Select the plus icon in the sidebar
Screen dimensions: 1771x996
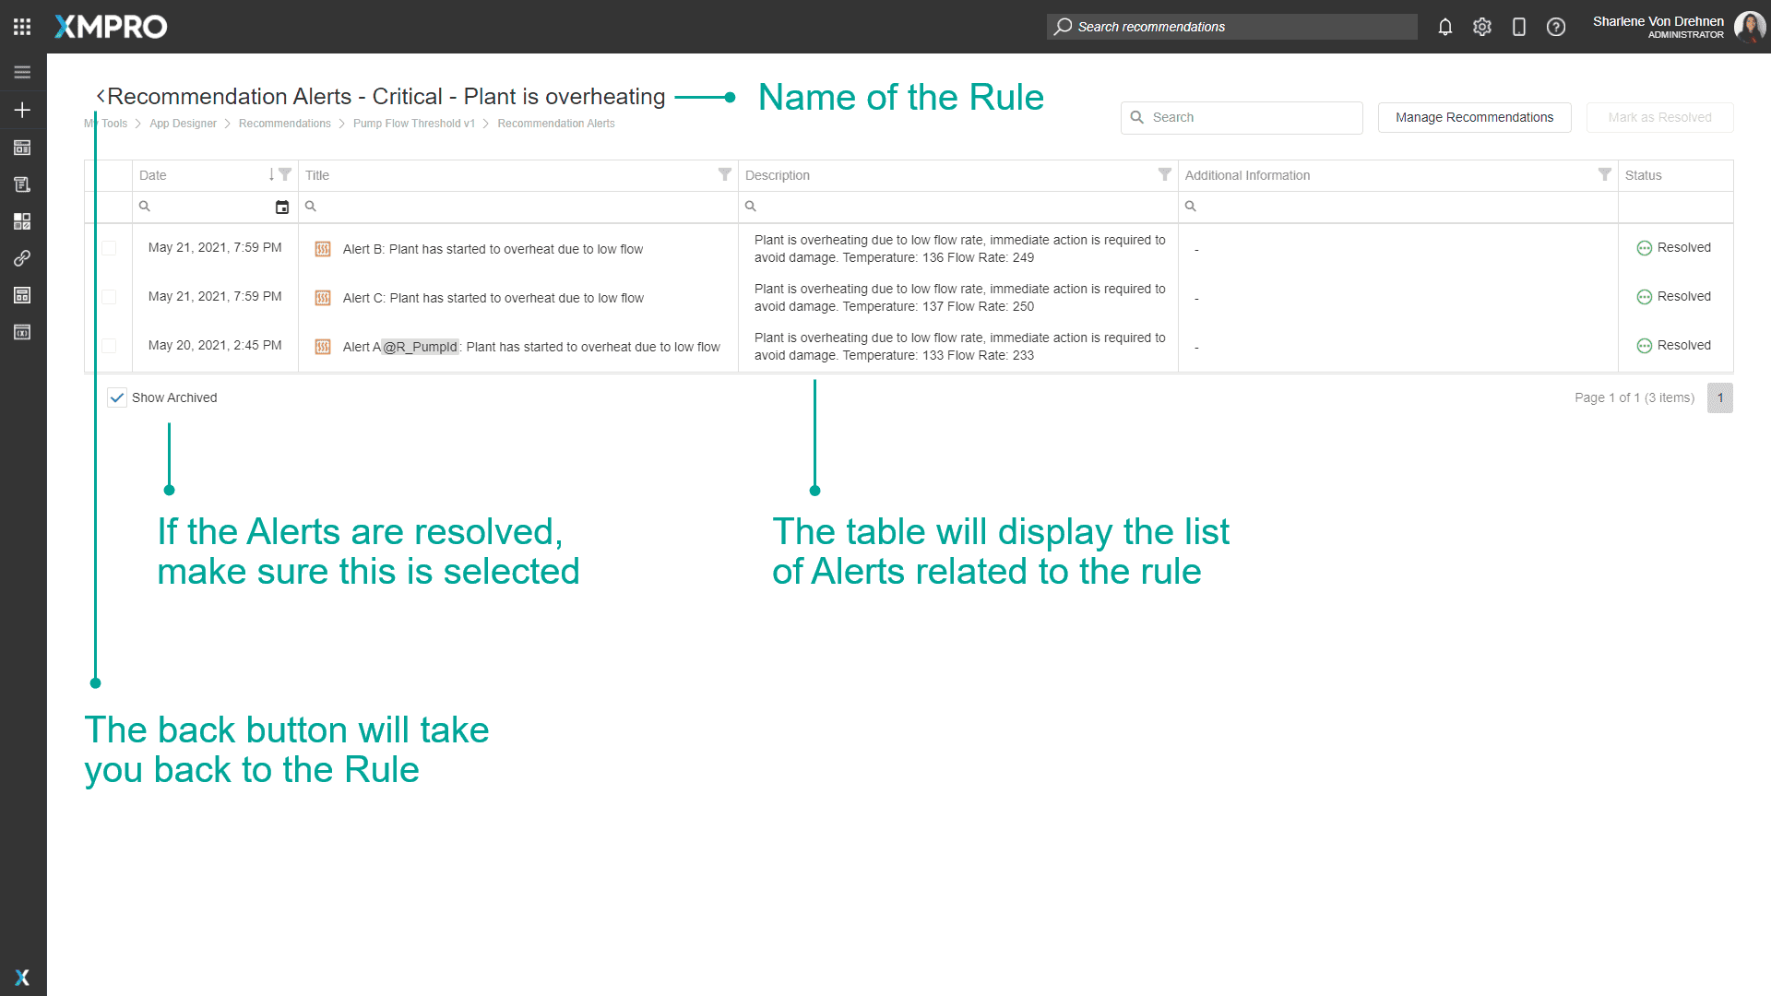pyautogui.click(x=22, y=109)
